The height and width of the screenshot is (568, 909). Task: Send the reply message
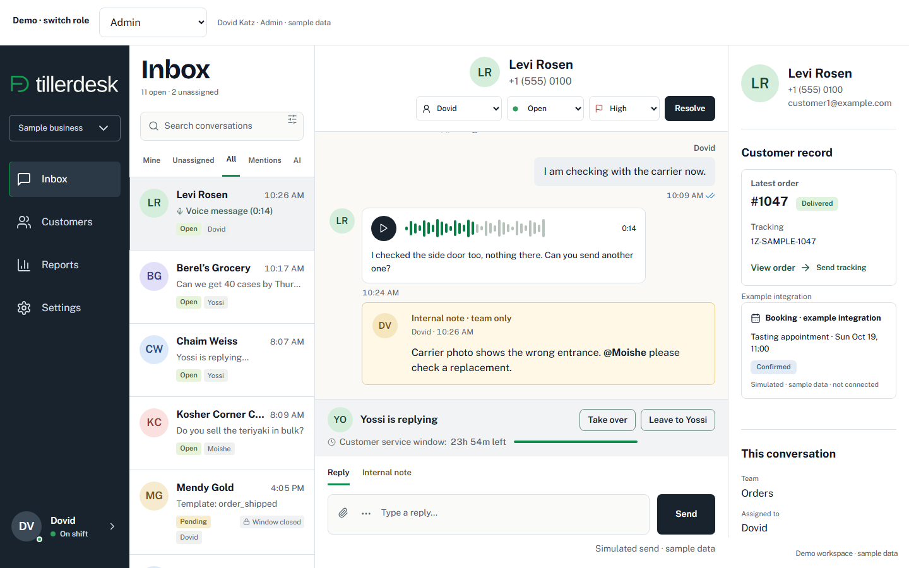[686, 514]
